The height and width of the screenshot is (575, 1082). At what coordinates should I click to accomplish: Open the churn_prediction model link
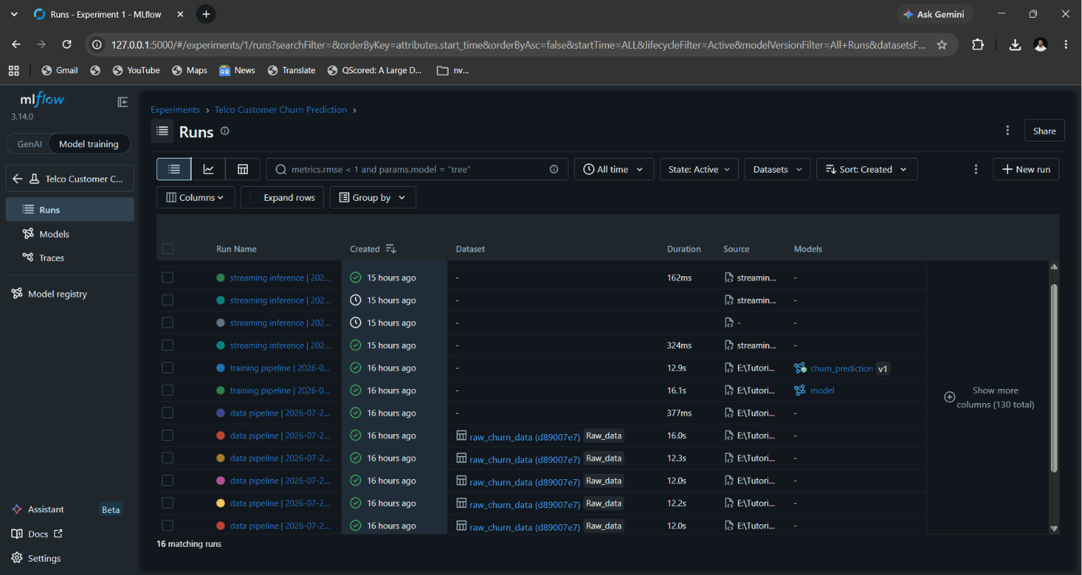coord(841,369)
